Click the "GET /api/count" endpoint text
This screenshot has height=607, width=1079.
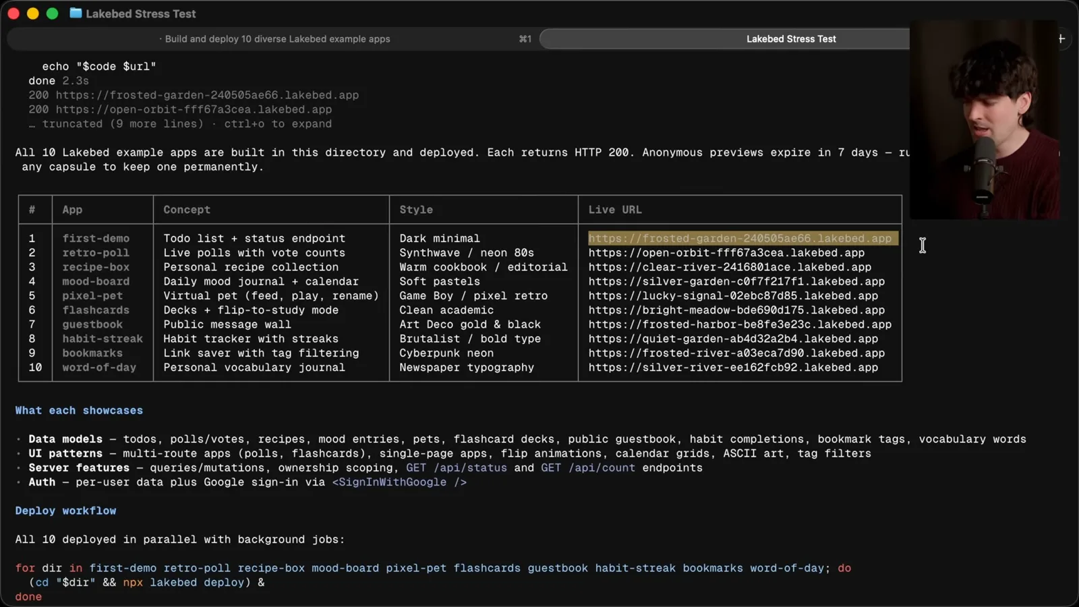pyautogui.click(x=588, y=468)
